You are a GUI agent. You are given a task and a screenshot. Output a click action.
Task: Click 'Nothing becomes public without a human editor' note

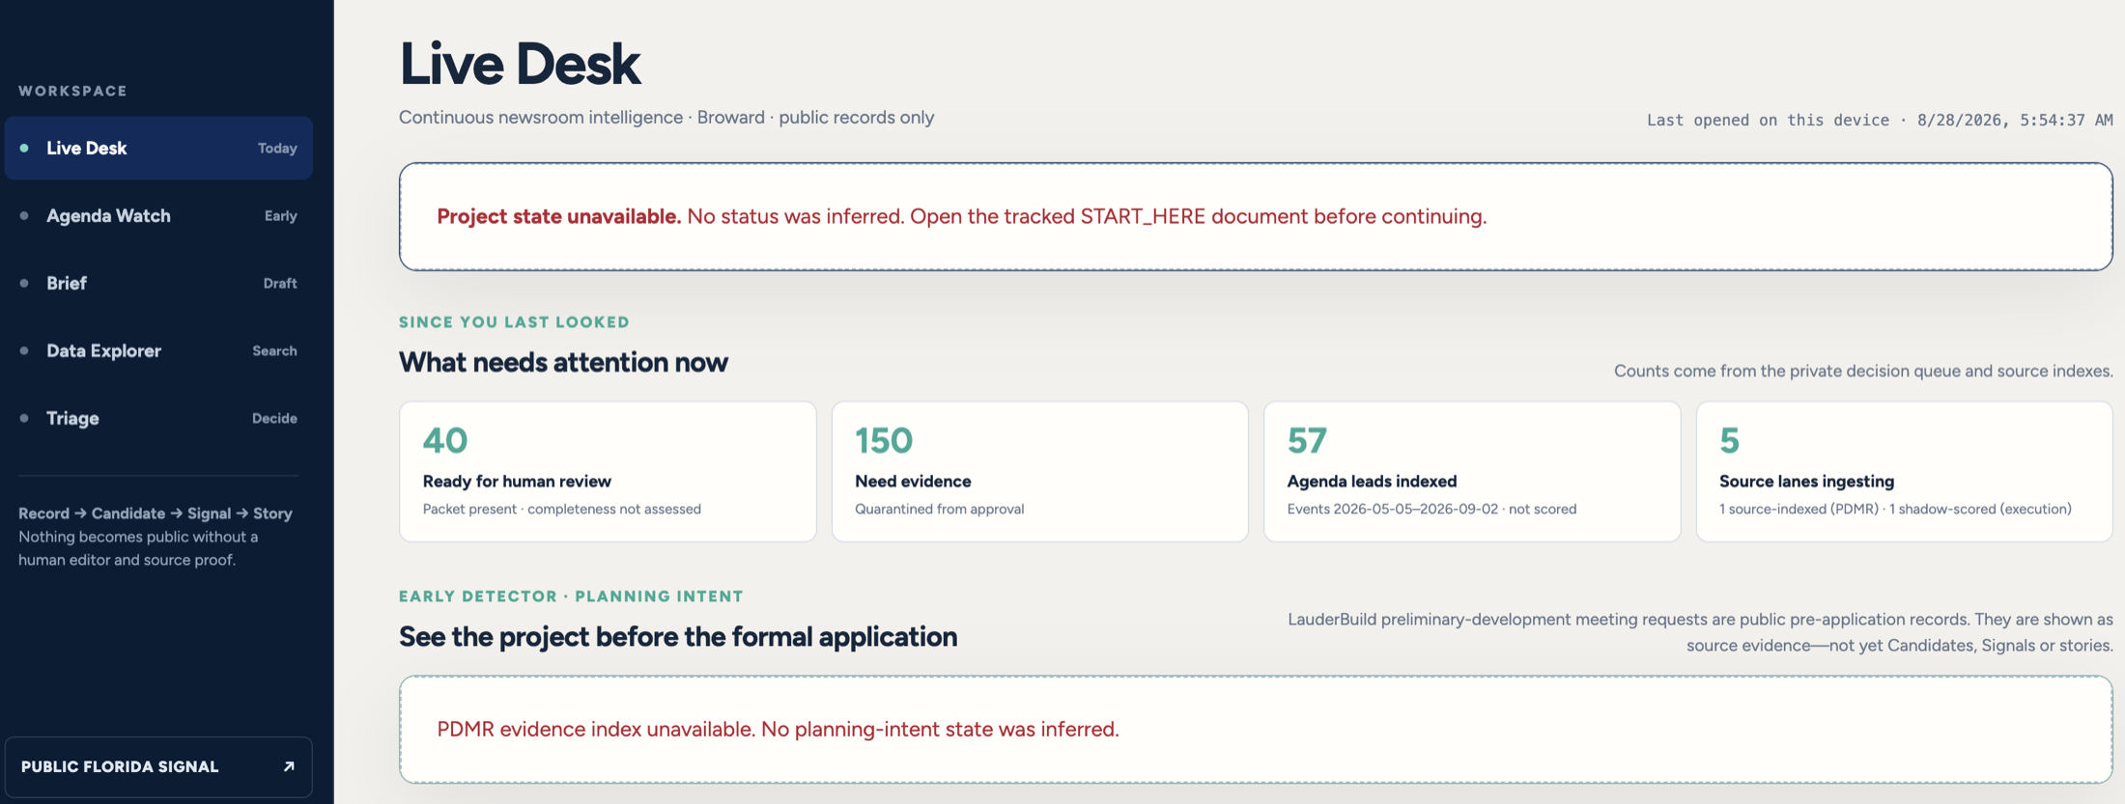[138, 548]
